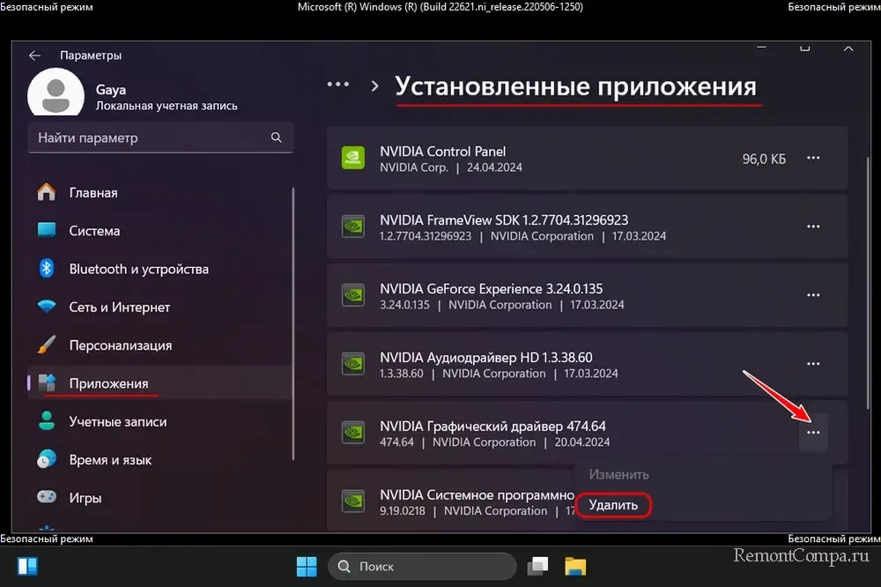Click the NVIDIA Аудиодрайвер HD app icon
The height and width of the screenshot is (587, 881).
click(x=353, y=364)
